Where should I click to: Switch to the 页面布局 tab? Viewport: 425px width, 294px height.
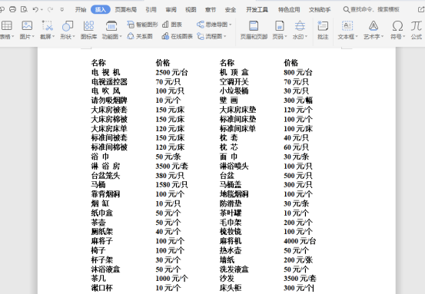click(125, 10)
